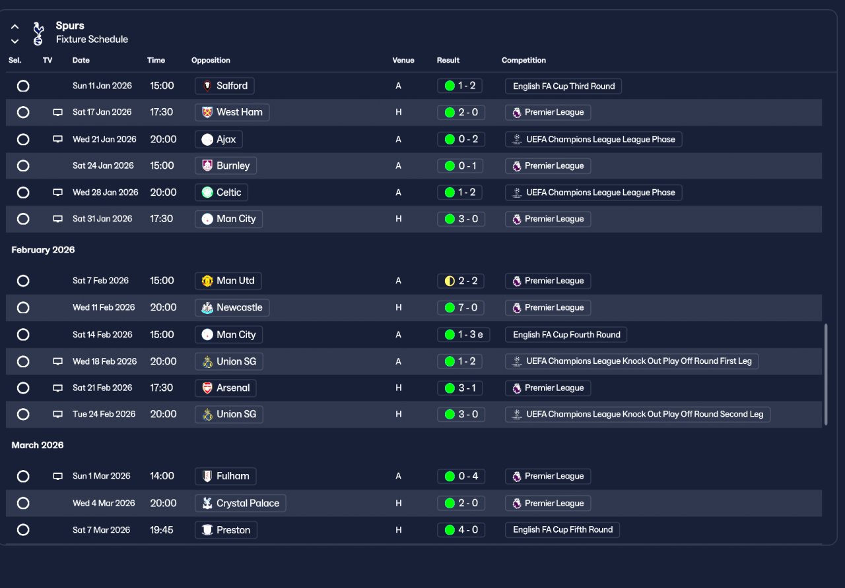Screen dimensions: 845x588
Task: Select the Ajax club badge
Action: click(207, 139)
